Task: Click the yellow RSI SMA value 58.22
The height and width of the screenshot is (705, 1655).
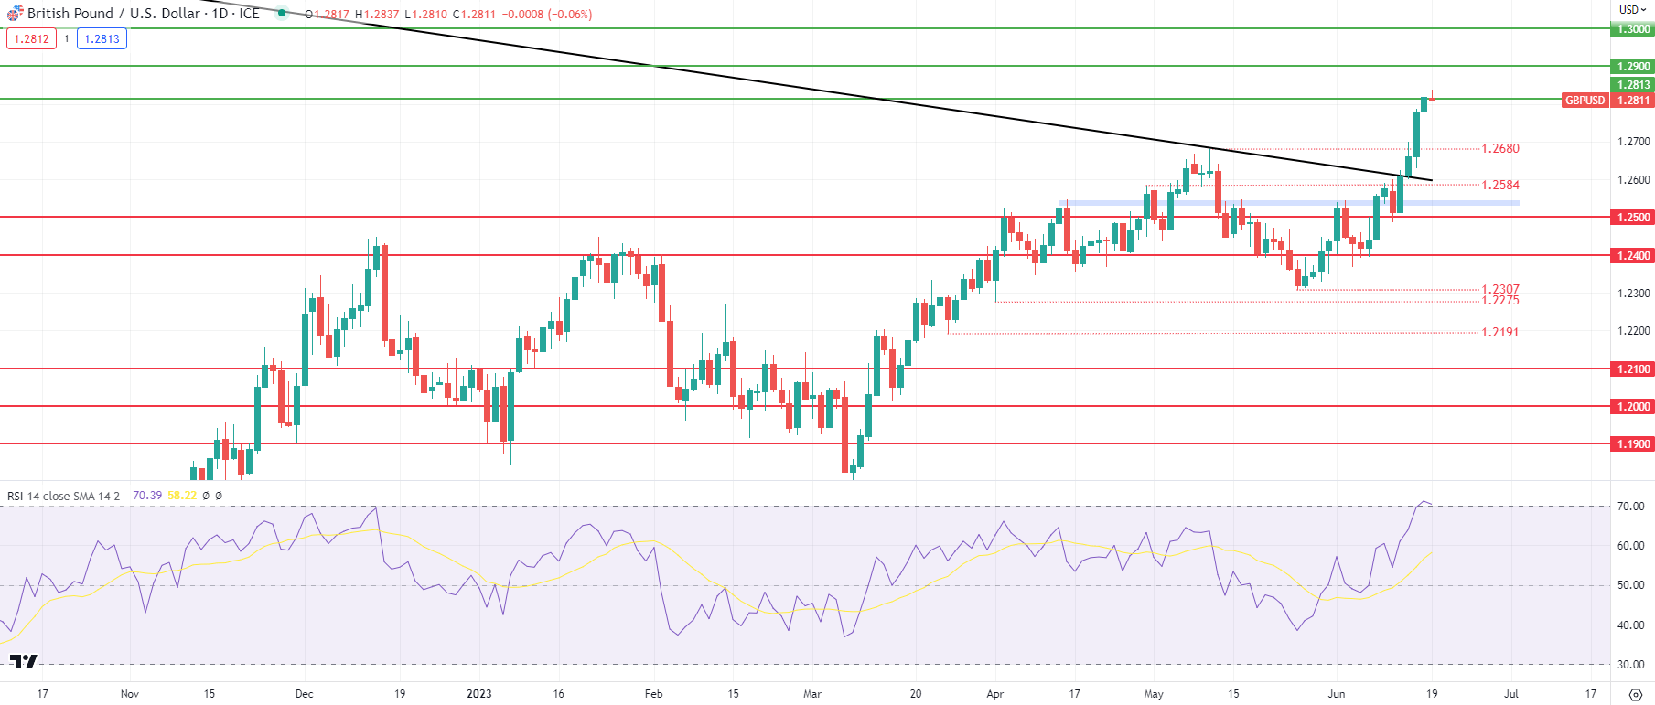Action: pos(182,496)
